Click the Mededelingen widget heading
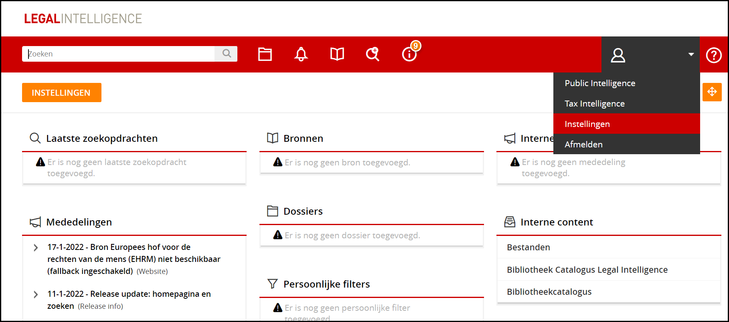Screen dimensions: 729x322 [x=79, y=222]
